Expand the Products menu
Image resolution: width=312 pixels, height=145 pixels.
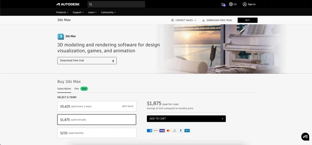point(62,12)
